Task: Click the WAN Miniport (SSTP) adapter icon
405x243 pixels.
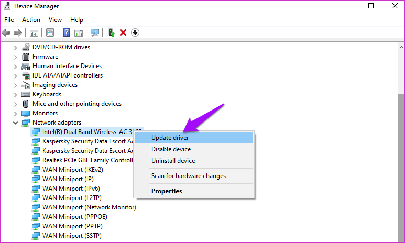Action: click(36, 236)
